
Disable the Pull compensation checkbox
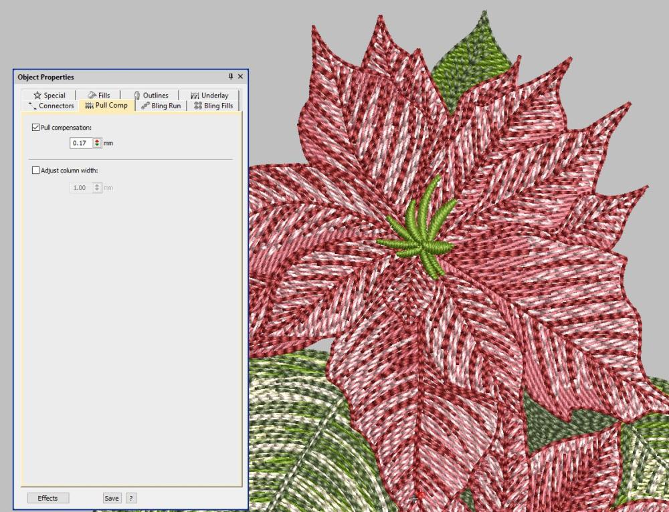point(35,127)
